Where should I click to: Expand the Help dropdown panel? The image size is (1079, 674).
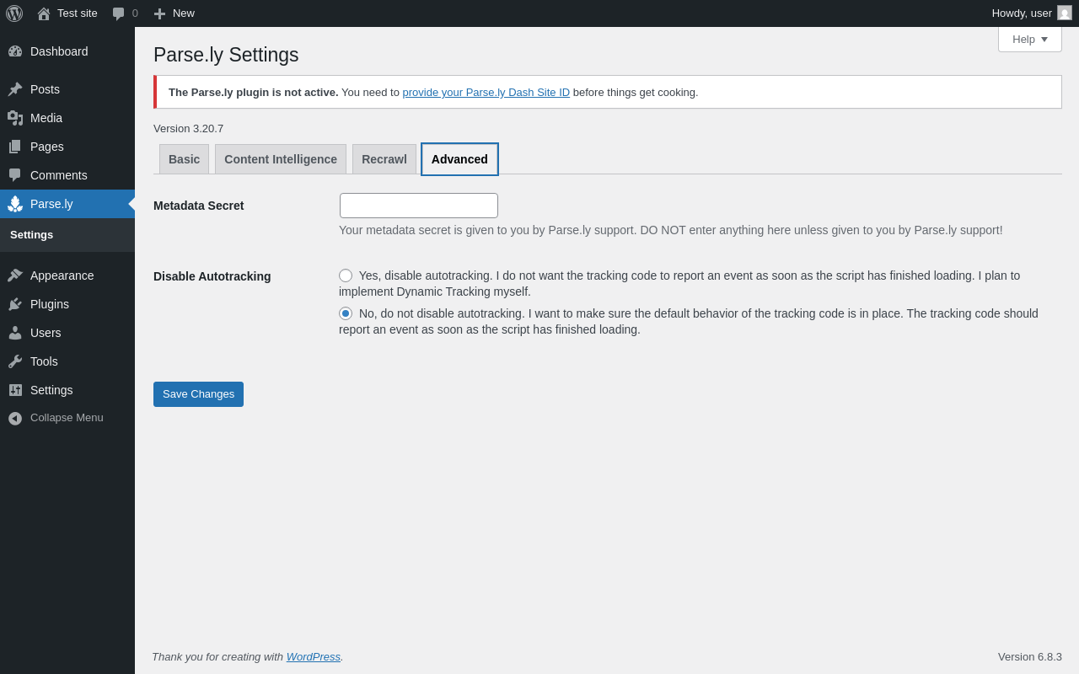tap(1029, 39)
